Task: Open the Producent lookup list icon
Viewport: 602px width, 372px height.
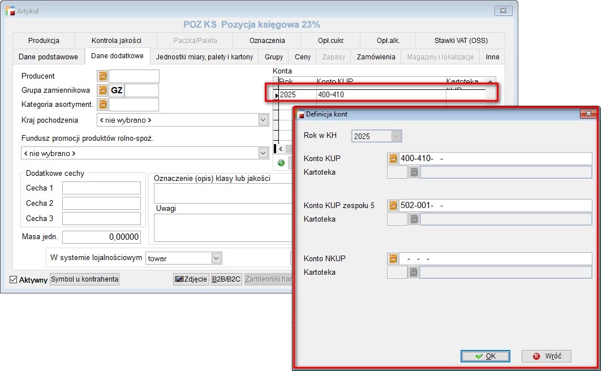Action: point(102,76)
